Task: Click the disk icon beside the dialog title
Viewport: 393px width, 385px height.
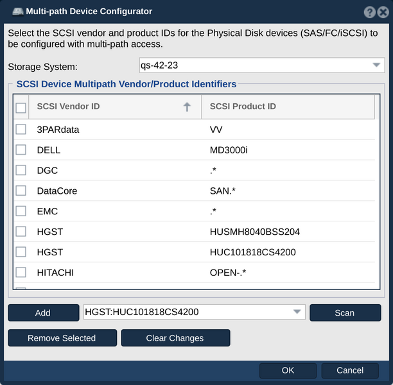Action: point(18,12)
